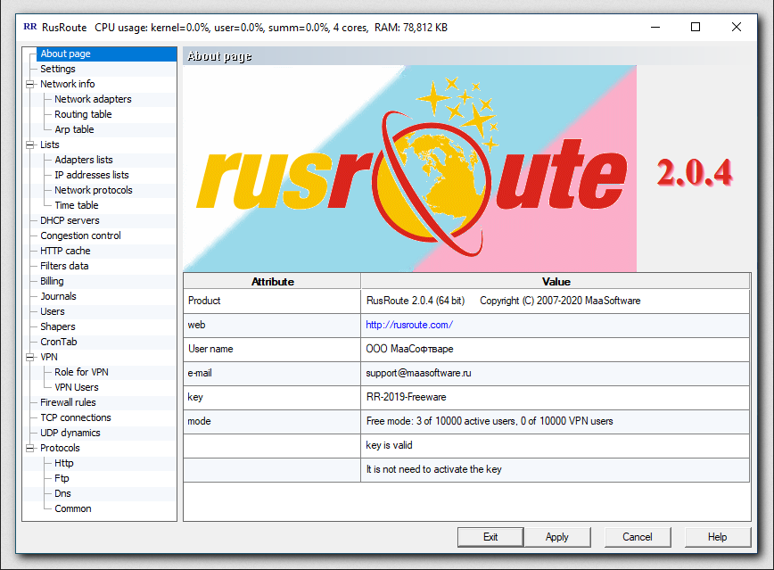Image resolution: width=774 pixels, height=570 pixels.
Task: Open Congestion control page
Action: point(80,236)
